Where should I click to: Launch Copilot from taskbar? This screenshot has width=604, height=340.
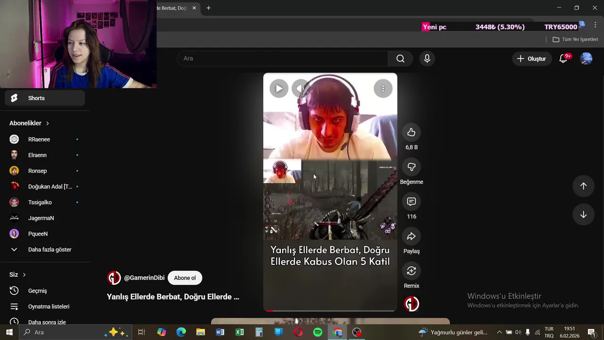(161, 332)
